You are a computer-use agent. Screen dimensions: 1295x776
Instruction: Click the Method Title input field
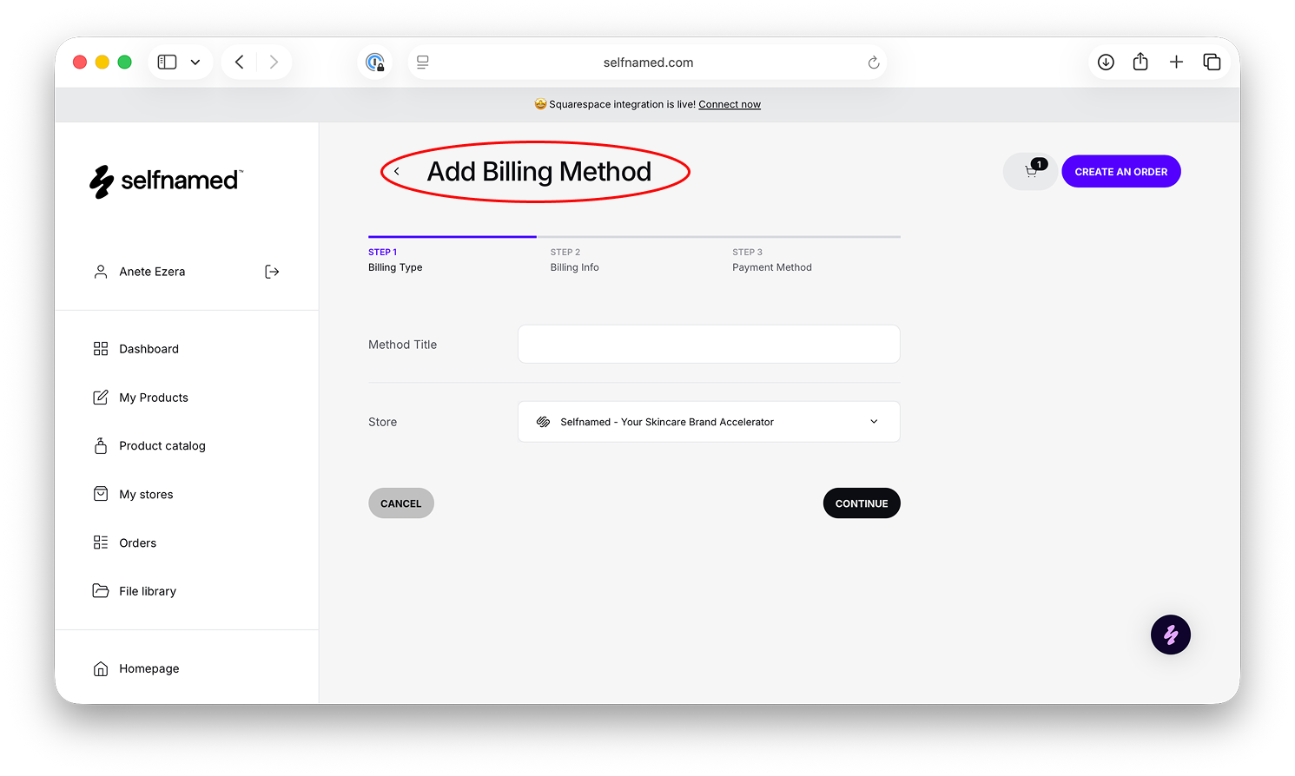click(709, 345)
